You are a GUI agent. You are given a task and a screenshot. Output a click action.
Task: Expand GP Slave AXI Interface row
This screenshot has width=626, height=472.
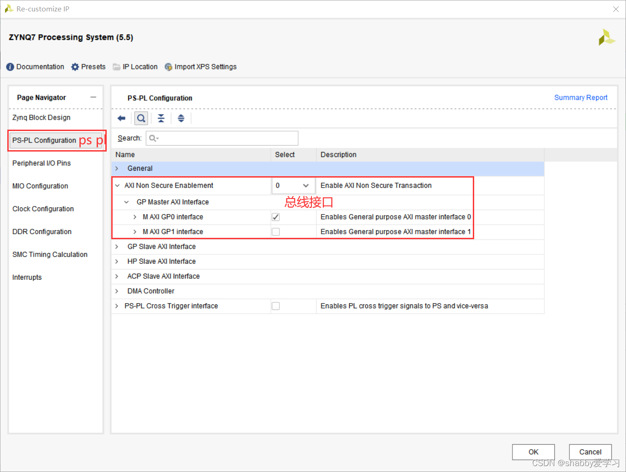click(117, 246)
